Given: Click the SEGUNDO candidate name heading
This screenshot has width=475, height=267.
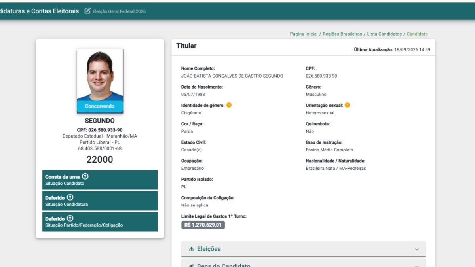Looking at the screenshot, I should tap(100, 121).
